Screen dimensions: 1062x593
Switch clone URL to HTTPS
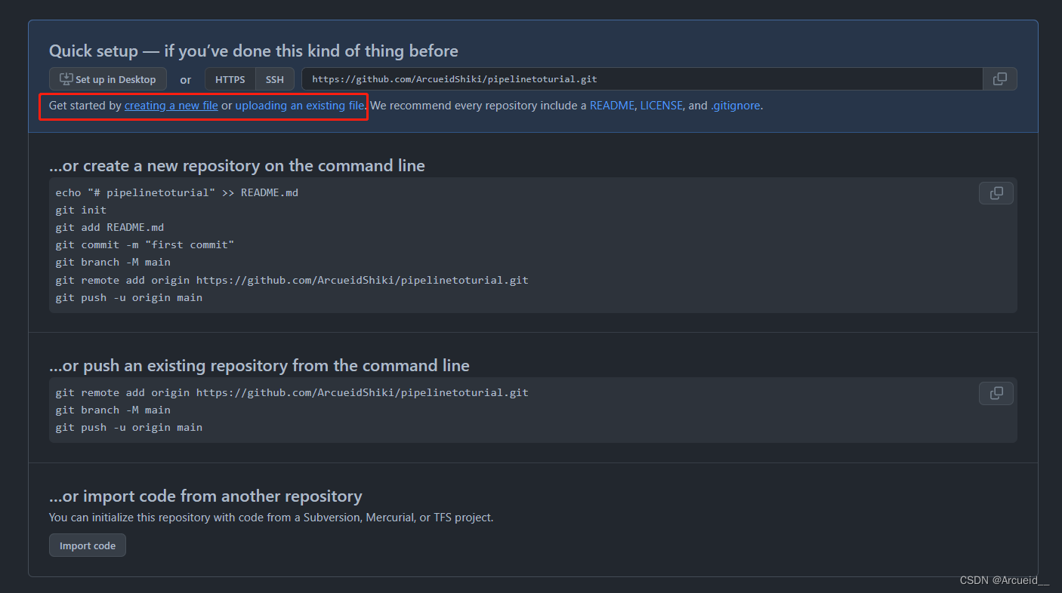tap(230, 79)
